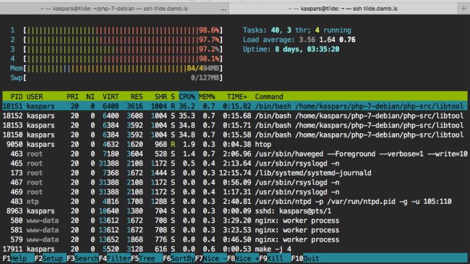This screenshot has height=264, width=470.
Task: Sort by the USER column header
Action: pos(35,97)
